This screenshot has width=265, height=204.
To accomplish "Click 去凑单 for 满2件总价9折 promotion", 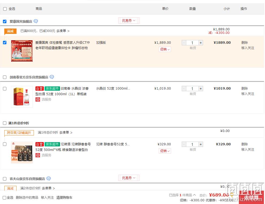I will click(48, 188).
